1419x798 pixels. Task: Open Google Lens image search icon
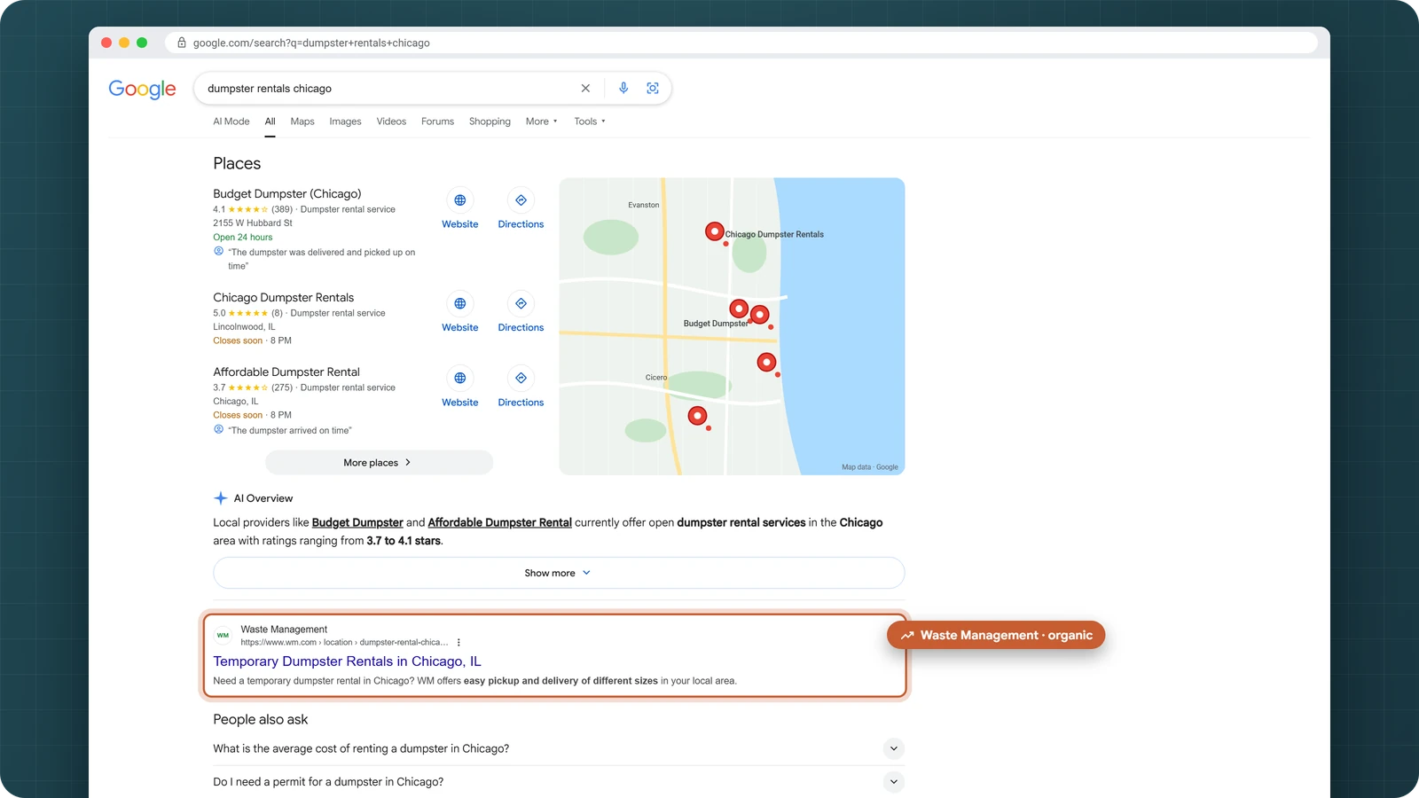(653, 89)
